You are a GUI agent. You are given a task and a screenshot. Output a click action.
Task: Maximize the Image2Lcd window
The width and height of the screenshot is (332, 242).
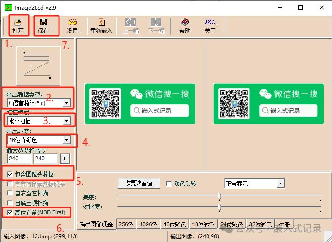tap(301, 8)
